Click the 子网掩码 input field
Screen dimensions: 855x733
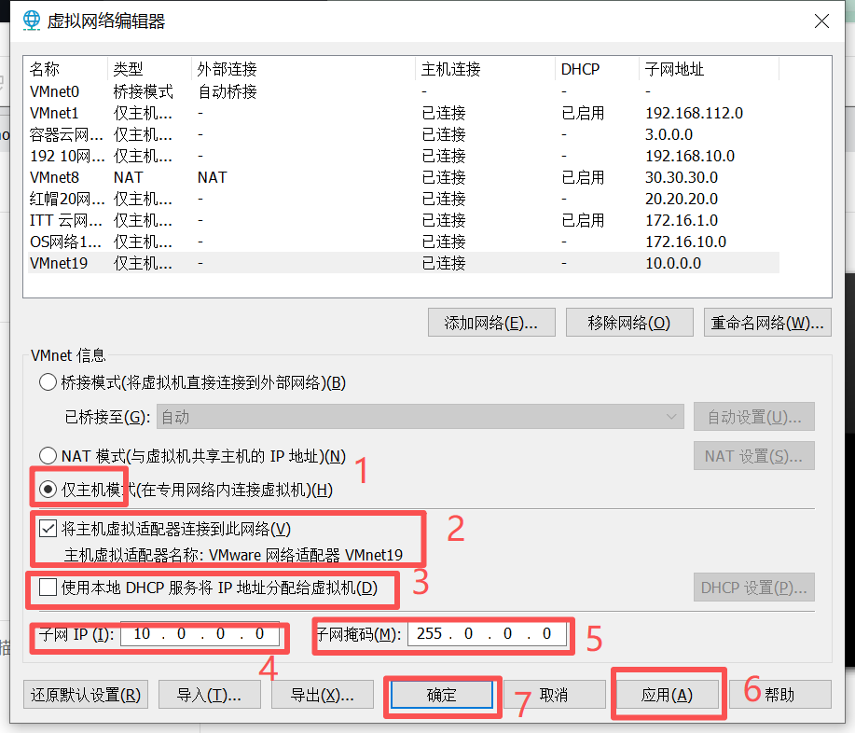(x=487, y=634)
